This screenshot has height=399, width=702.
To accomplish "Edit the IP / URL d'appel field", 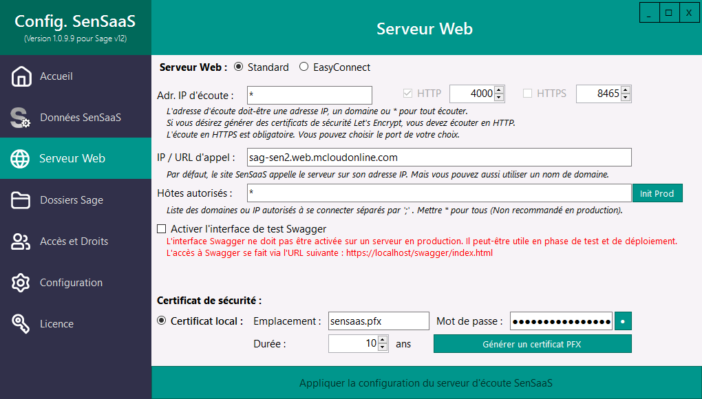I will [x=440, y=157].
